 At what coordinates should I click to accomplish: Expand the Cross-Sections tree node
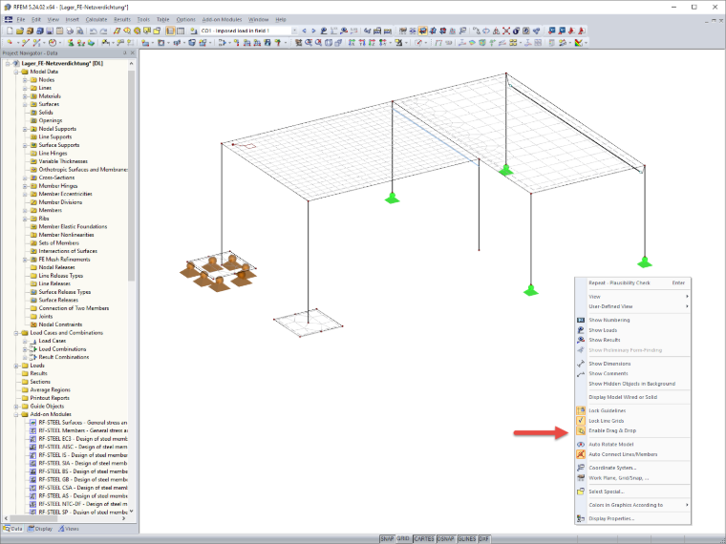click(25, 178)
